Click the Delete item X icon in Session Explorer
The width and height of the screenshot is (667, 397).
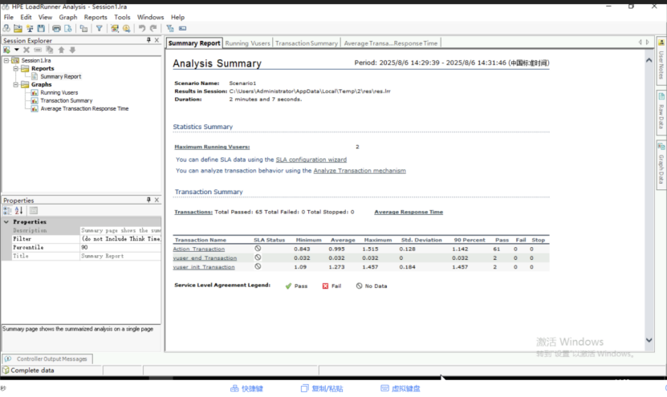(26, 51)
